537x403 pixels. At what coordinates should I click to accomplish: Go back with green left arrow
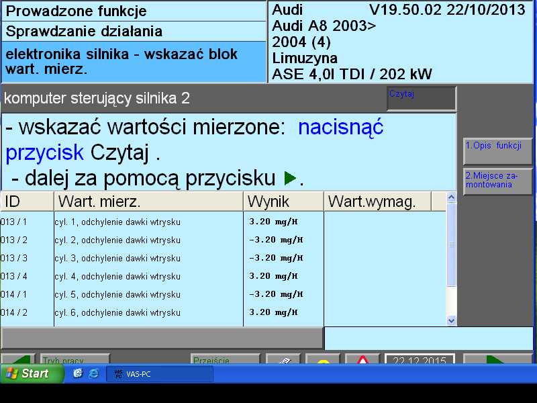coord(18,359)
